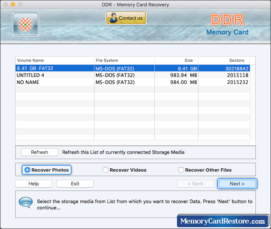Click the Exit button
This screenshot has width=271, height=229.
click(x=75, y=183)
